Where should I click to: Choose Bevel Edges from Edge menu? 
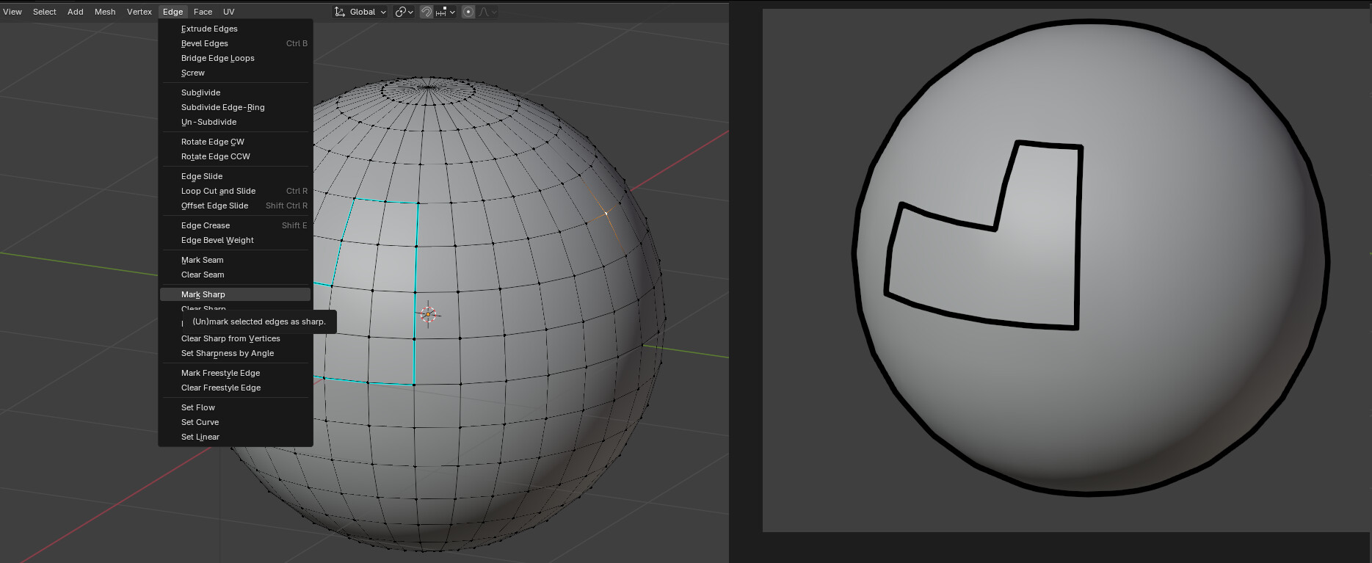[x=236, y=43]
